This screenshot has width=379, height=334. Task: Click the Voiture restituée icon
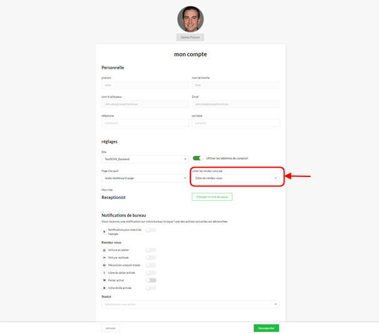[x=104, y=258]
